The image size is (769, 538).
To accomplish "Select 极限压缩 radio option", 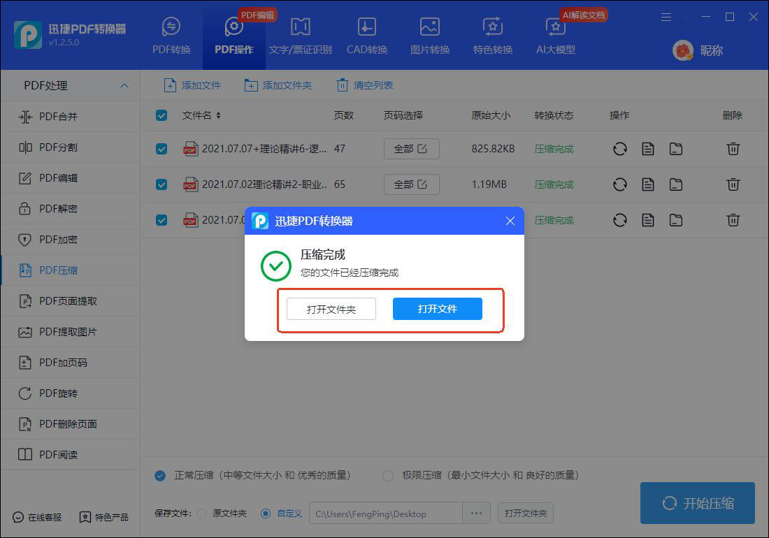I will pos(388,475).
